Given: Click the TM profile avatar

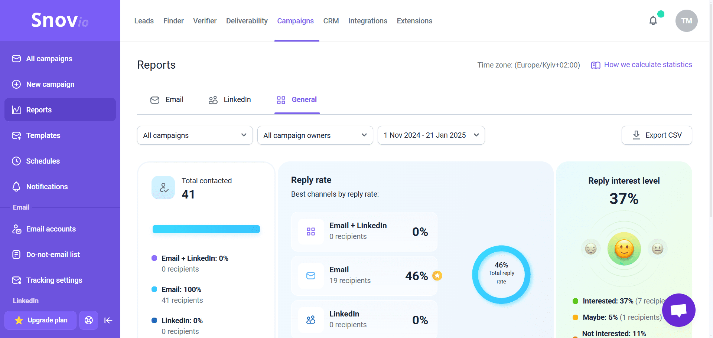Looking at the screenshot, I should [x=686, y=21].
